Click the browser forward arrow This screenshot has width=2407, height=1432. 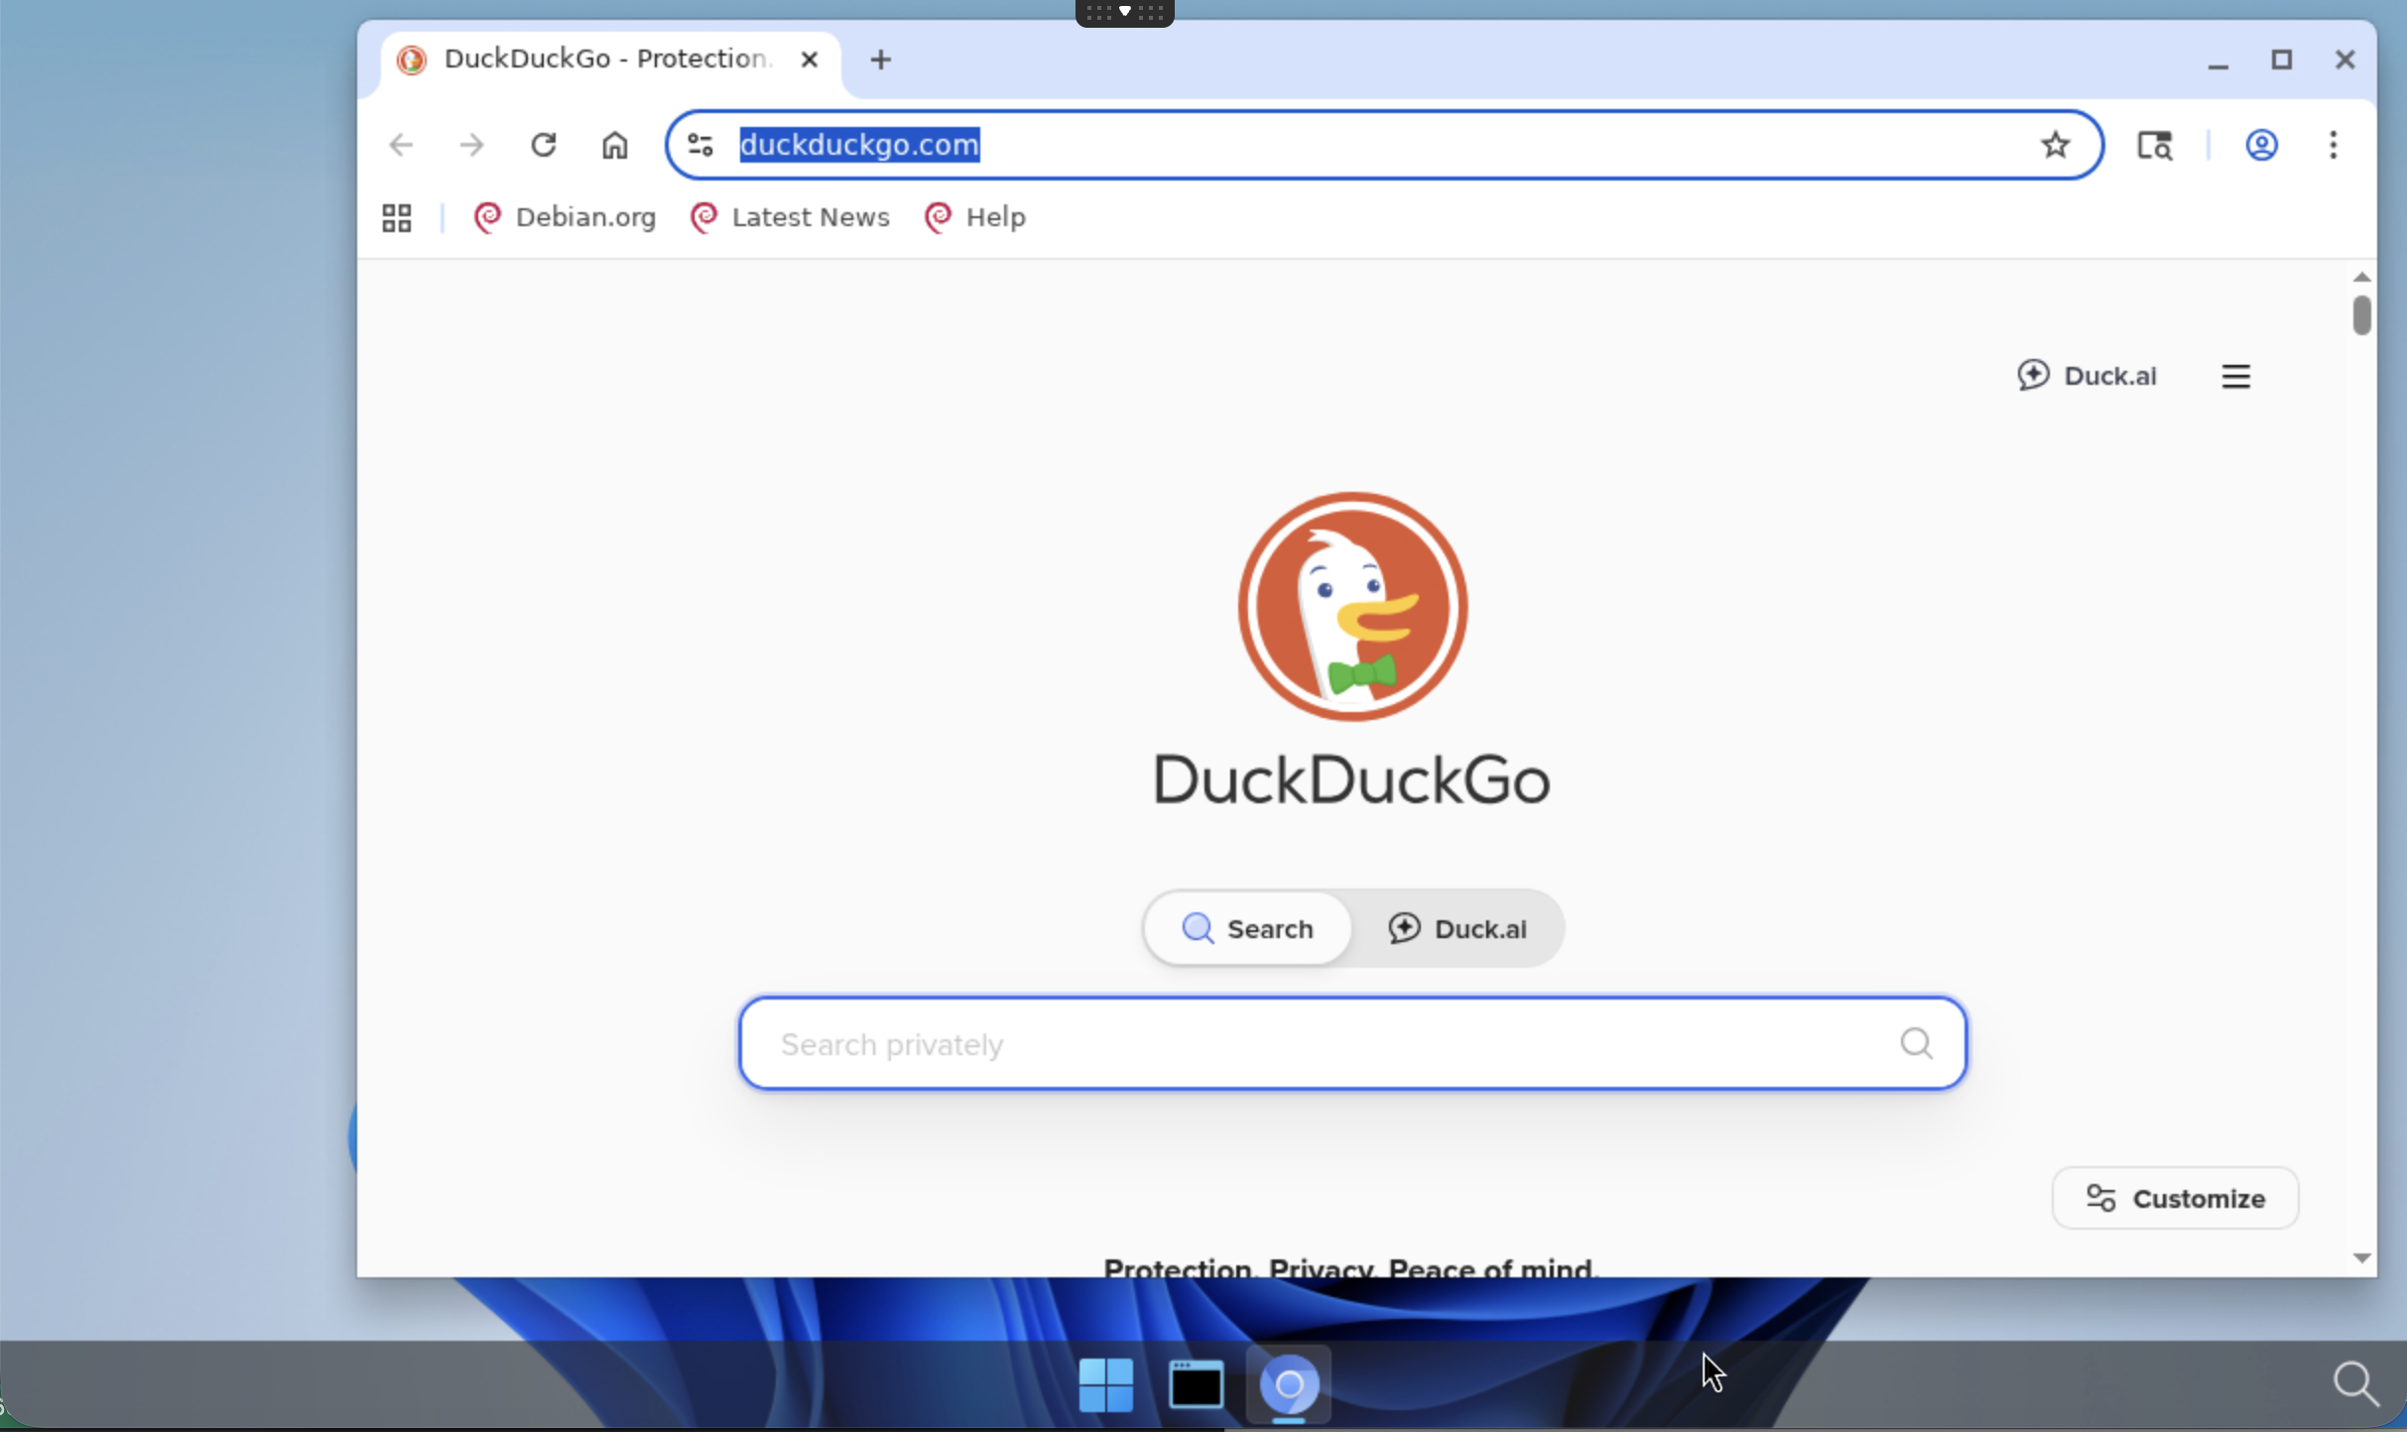coord(472,145)
